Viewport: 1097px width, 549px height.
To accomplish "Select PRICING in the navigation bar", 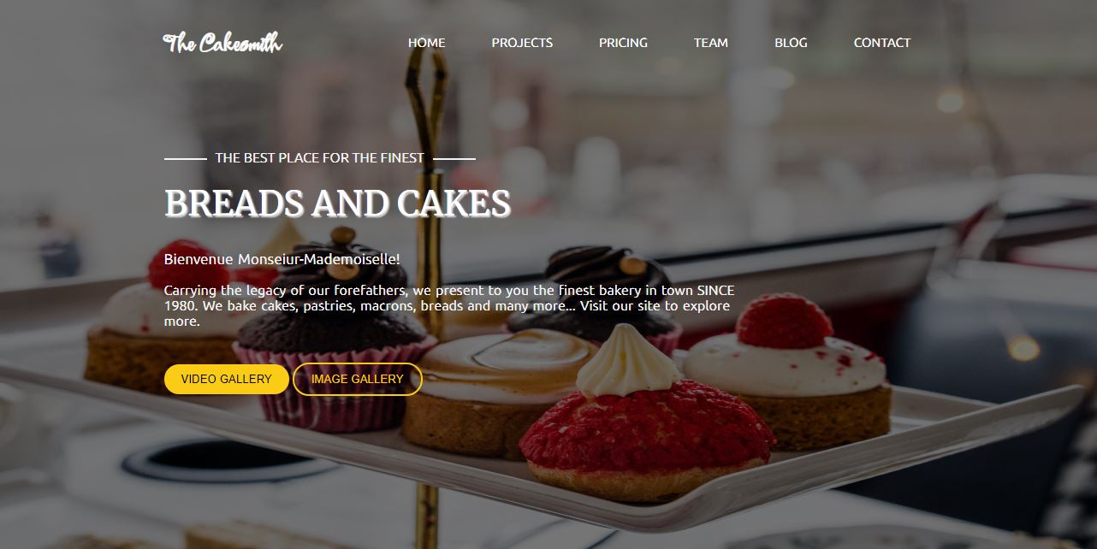I will tap(623, 43).
